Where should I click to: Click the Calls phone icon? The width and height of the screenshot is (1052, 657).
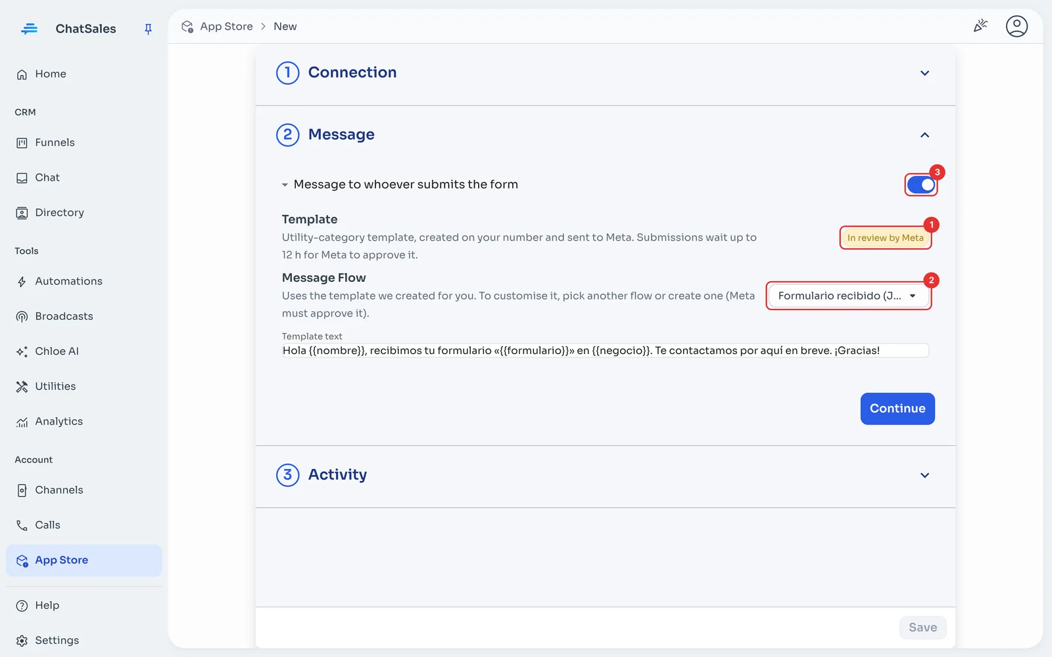tap(22, 525)
